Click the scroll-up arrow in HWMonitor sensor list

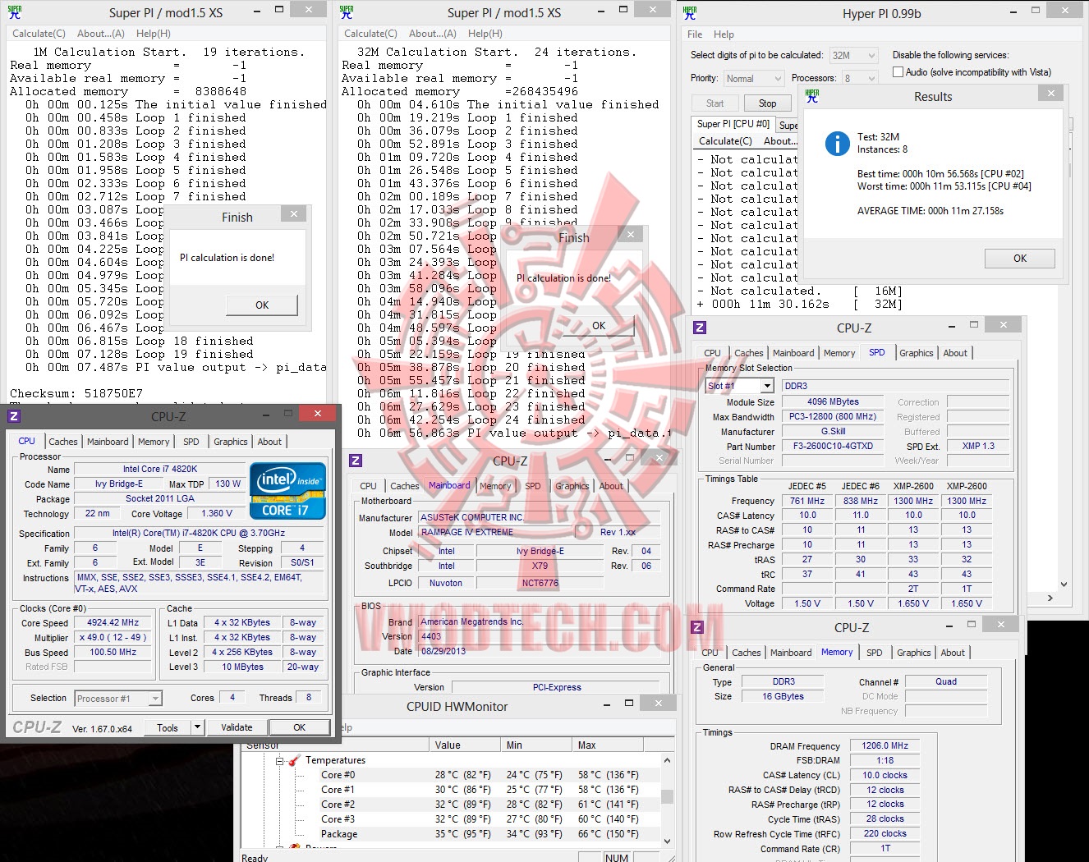click(x=667, y=760)
